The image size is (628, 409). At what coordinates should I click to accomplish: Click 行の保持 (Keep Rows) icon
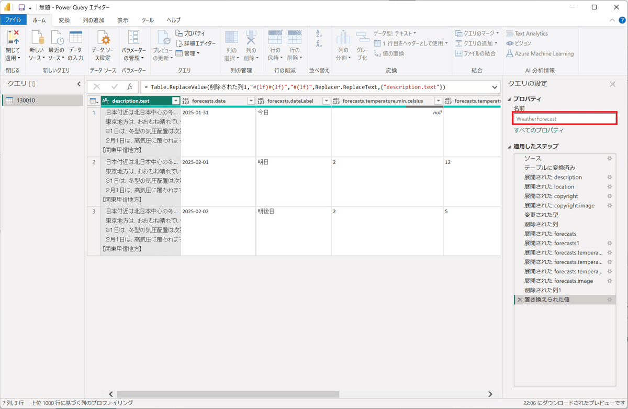coord(275,38)
